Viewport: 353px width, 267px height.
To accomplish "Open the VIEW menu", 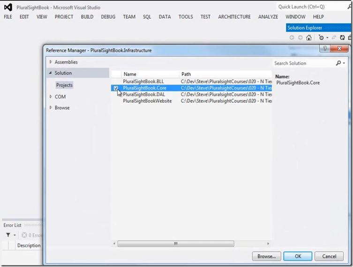I will [x=42, y=17].
